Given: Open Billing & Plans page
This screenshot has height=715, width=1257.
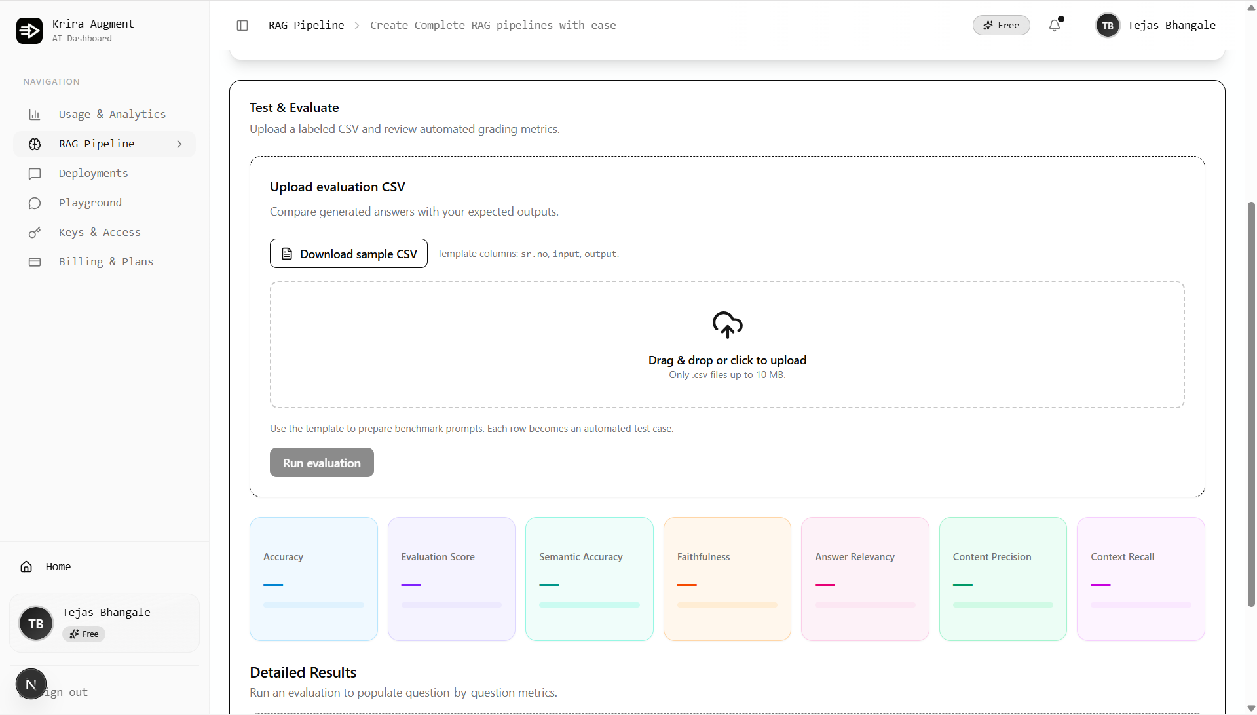Looking at the screenshot, I should point(105,262).
